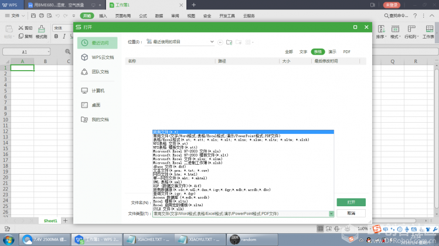Filter by 全部 file type
The height and width of the screenshot is (246, 439).
click(x=288, y=51)
